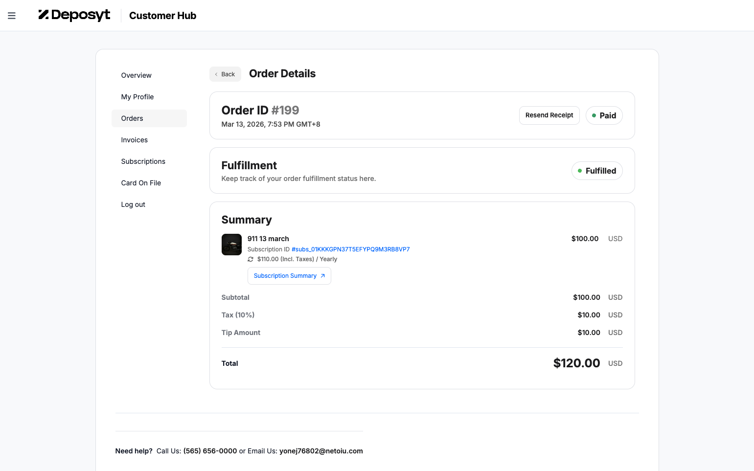This screenshot has width=754, height=471.
Task: Click the Tax (10%) label
Action: 238,315
